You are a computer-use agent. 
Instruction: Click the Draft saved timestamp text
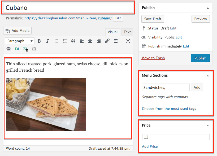(x=110, y=149)
